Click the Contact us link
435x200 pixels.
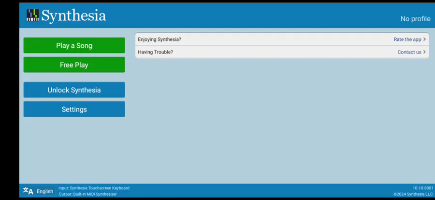click(409, 52)
